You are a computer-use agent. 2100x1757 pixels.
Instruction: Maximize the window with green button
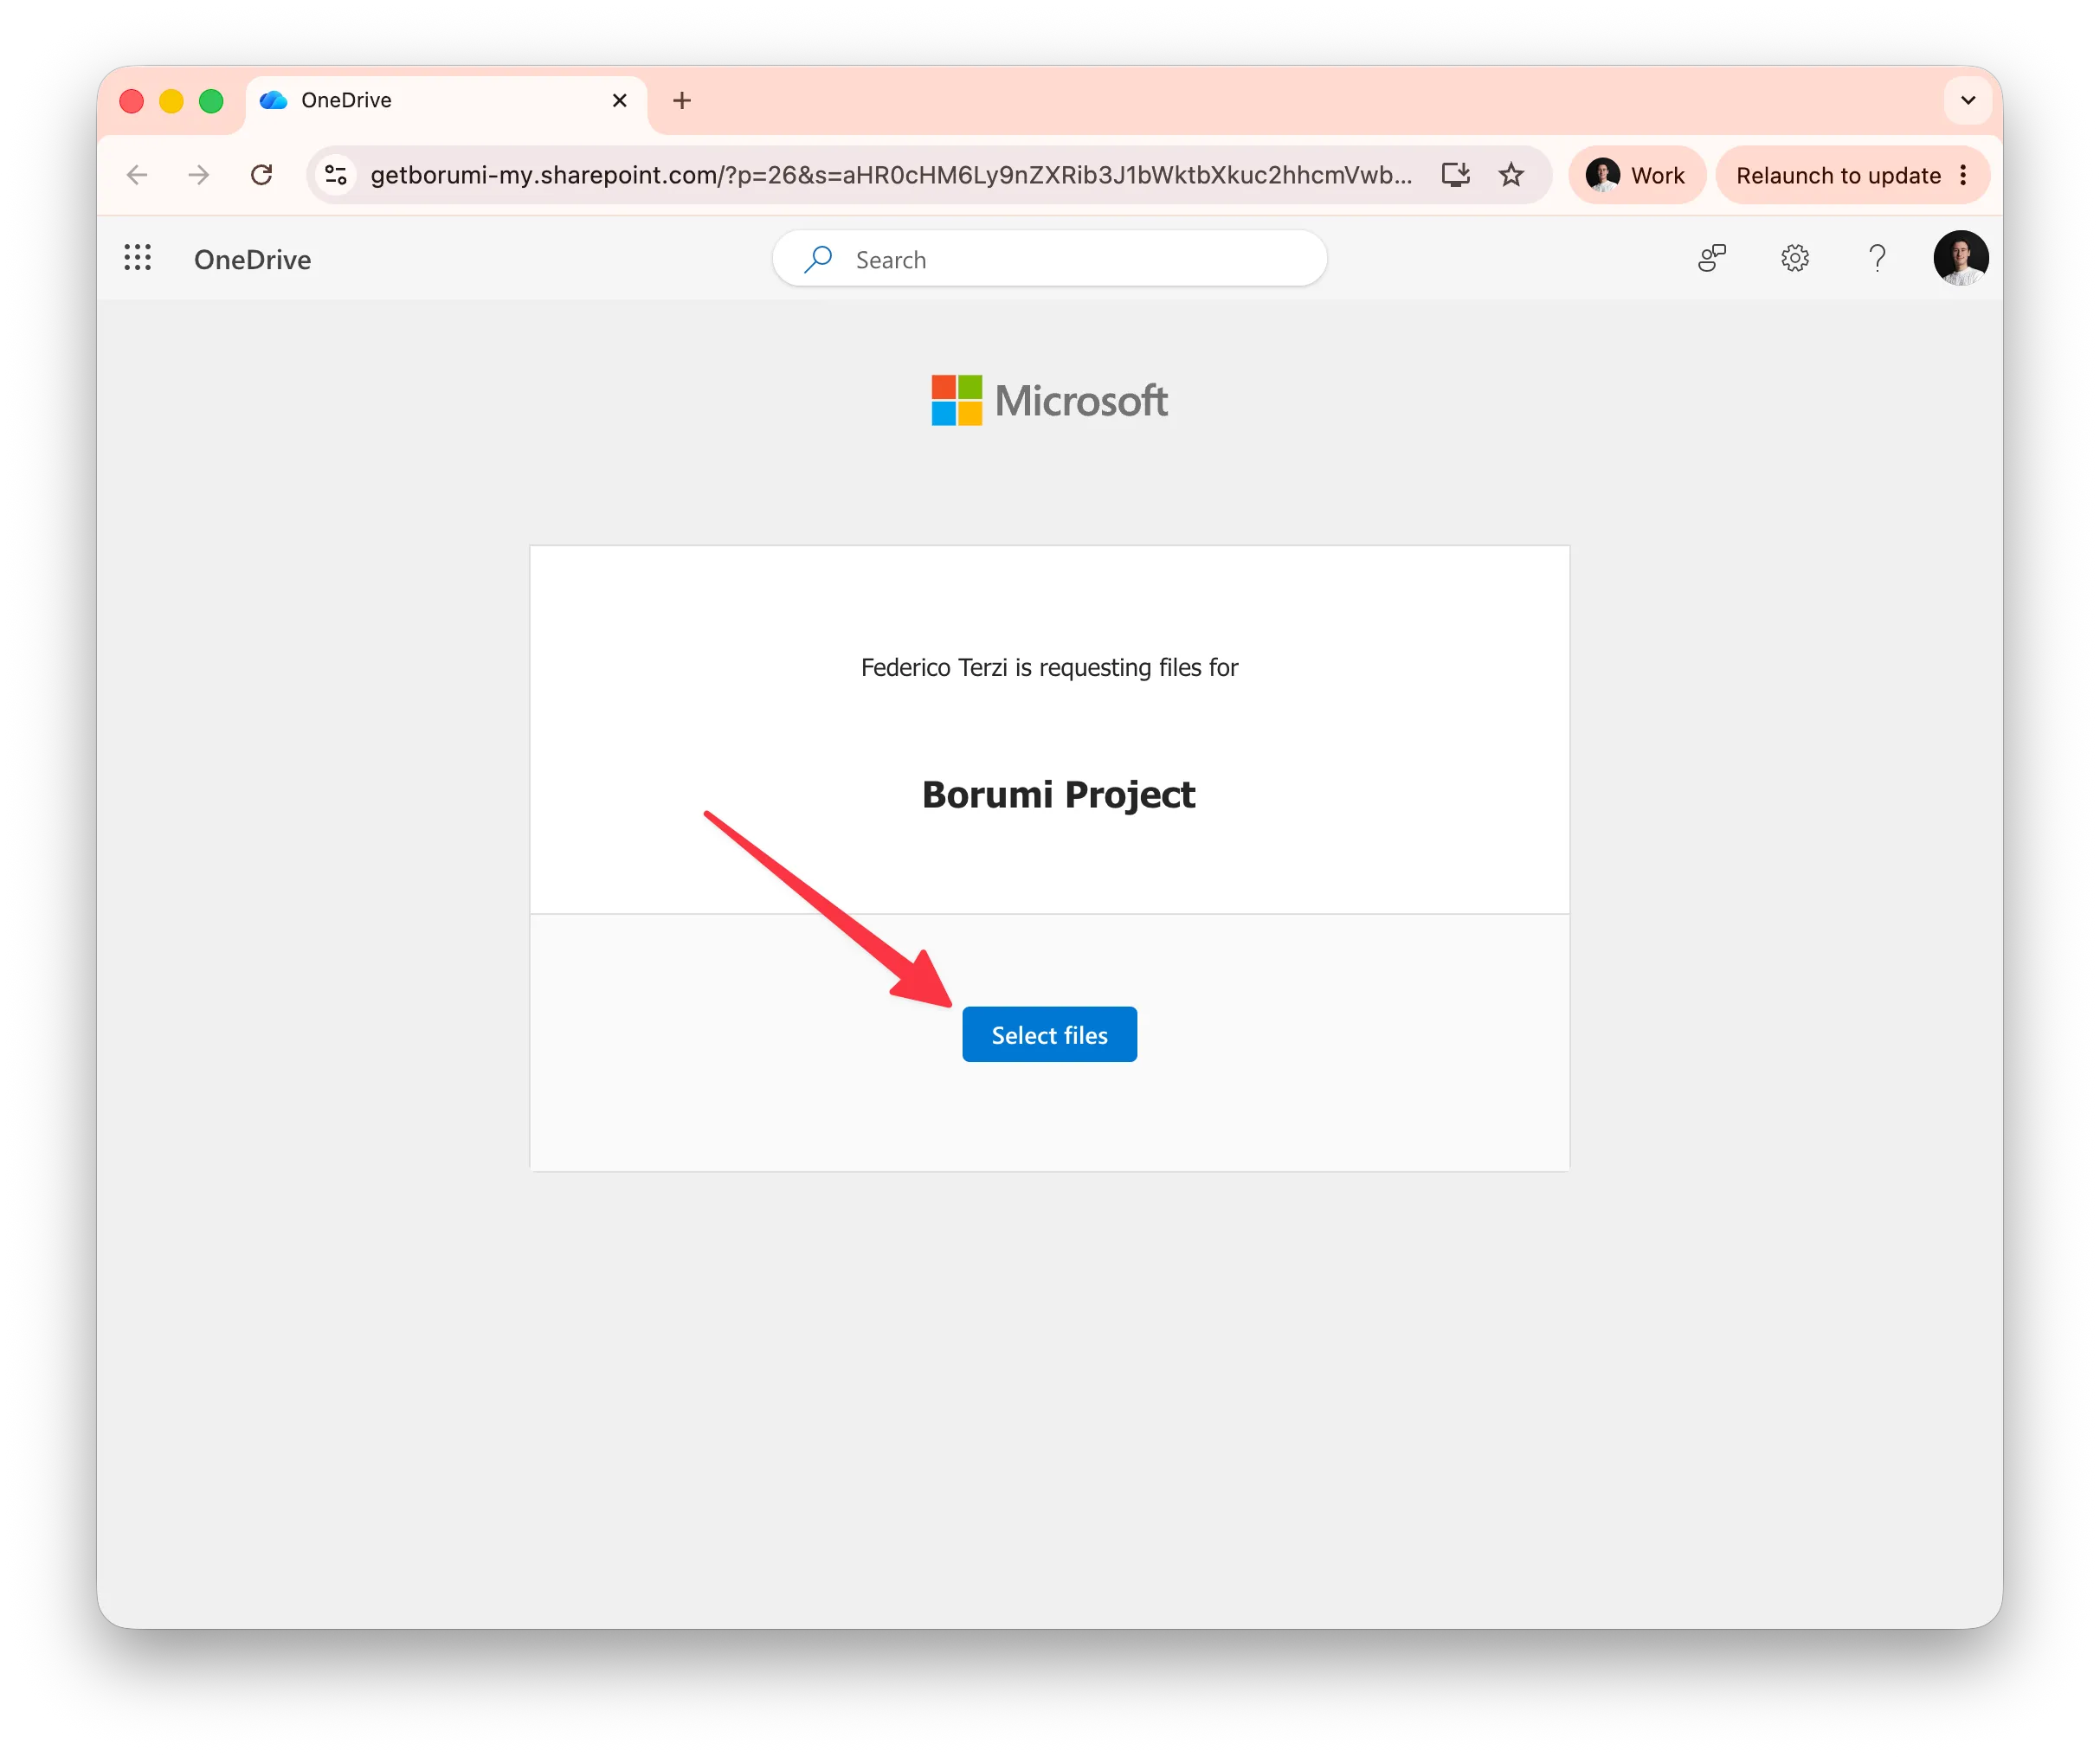[x=211, y=100]
